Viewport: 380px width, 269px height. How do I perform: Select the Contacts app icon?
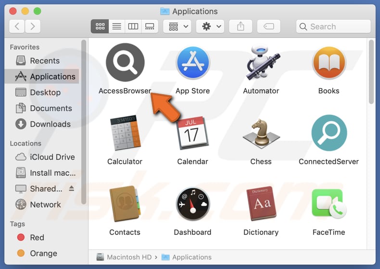tap(125, 204)
